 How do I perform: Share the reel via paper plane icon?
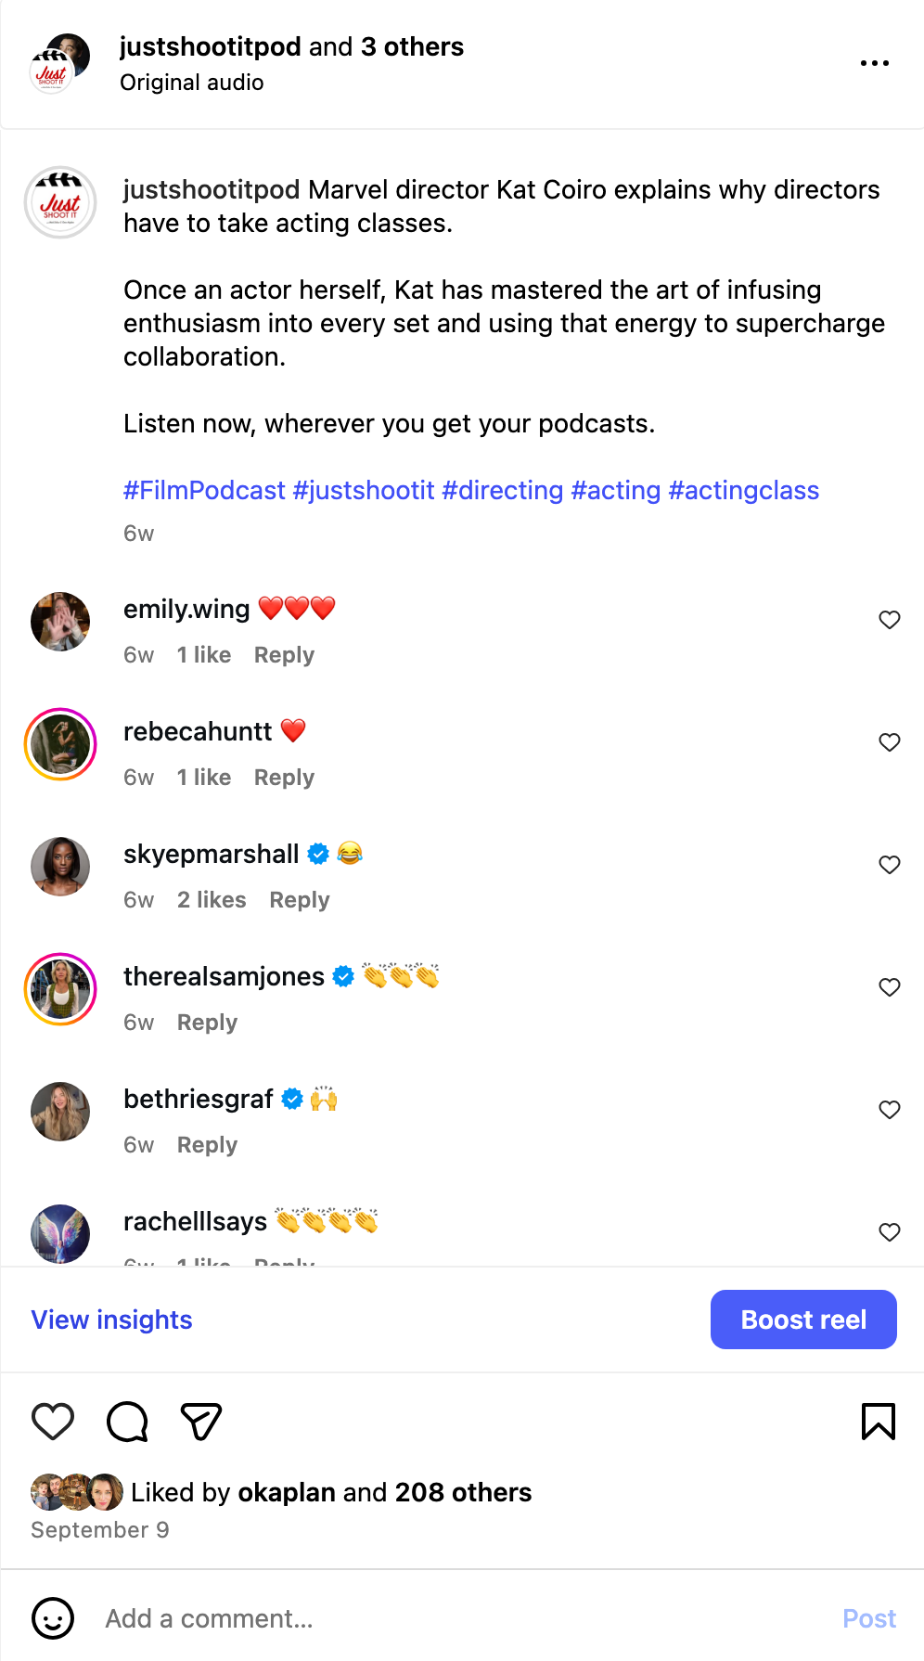[200, 1422]
